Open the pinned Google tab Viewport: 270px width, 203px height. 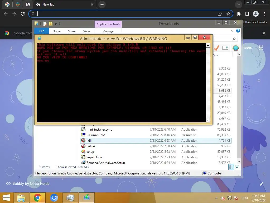point(7,4)
